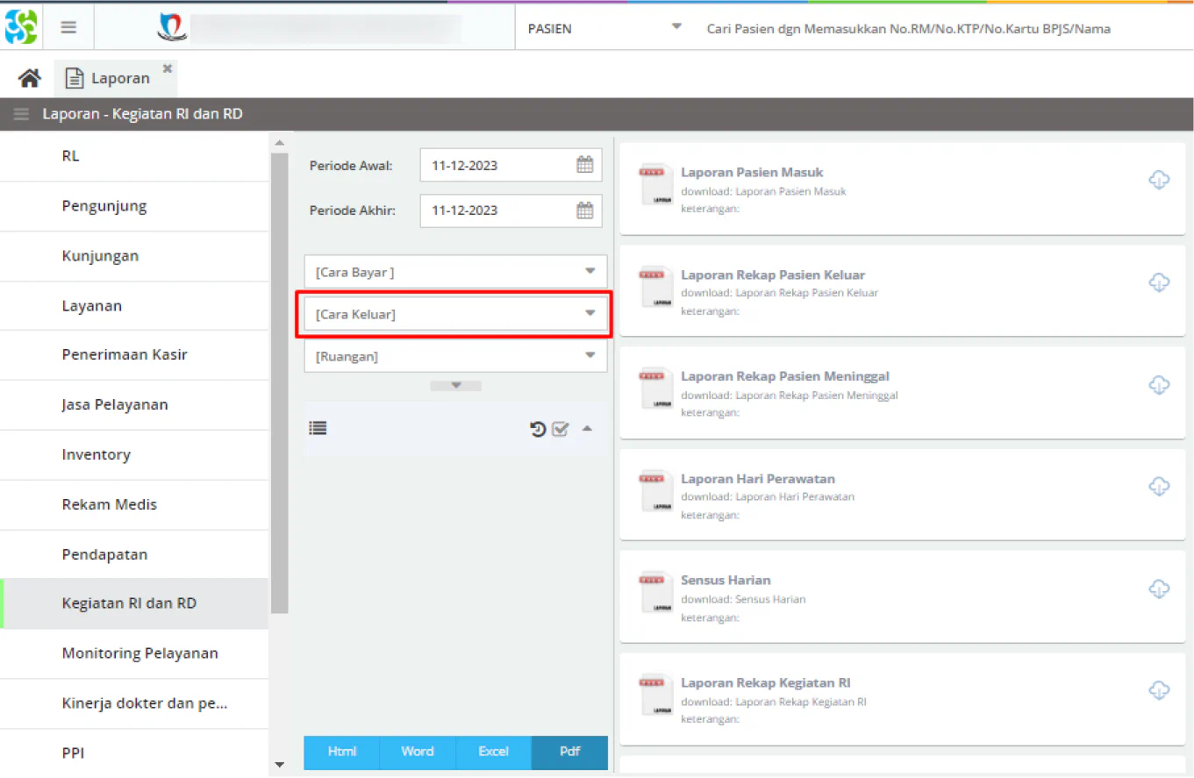
Task: Click the Sensus Harian title
Action: click(x=726, y=581)
